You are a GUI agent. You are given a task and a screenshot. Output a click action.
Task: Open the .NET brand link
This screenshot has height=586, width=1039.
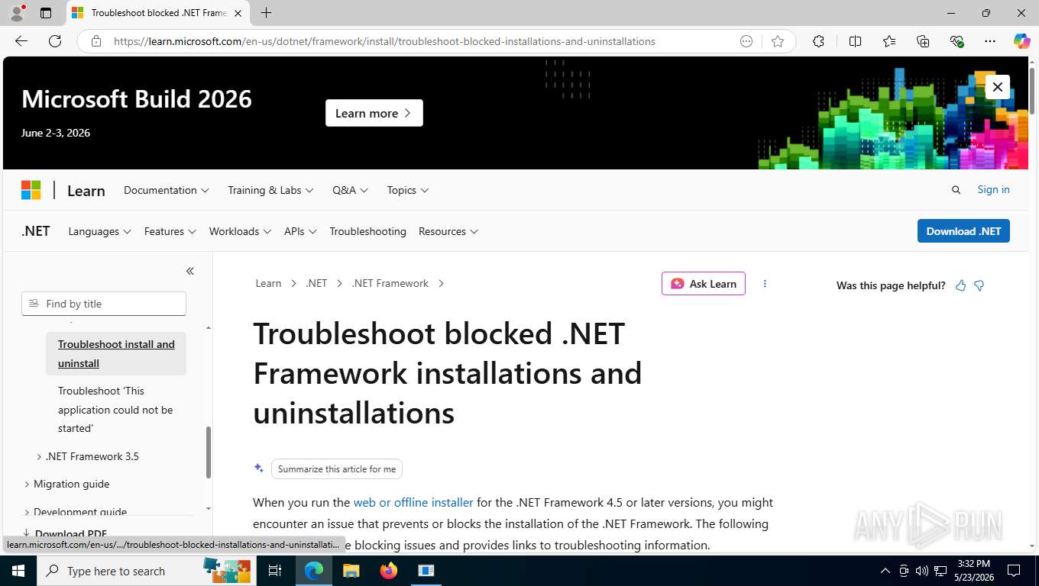[36, 231]
